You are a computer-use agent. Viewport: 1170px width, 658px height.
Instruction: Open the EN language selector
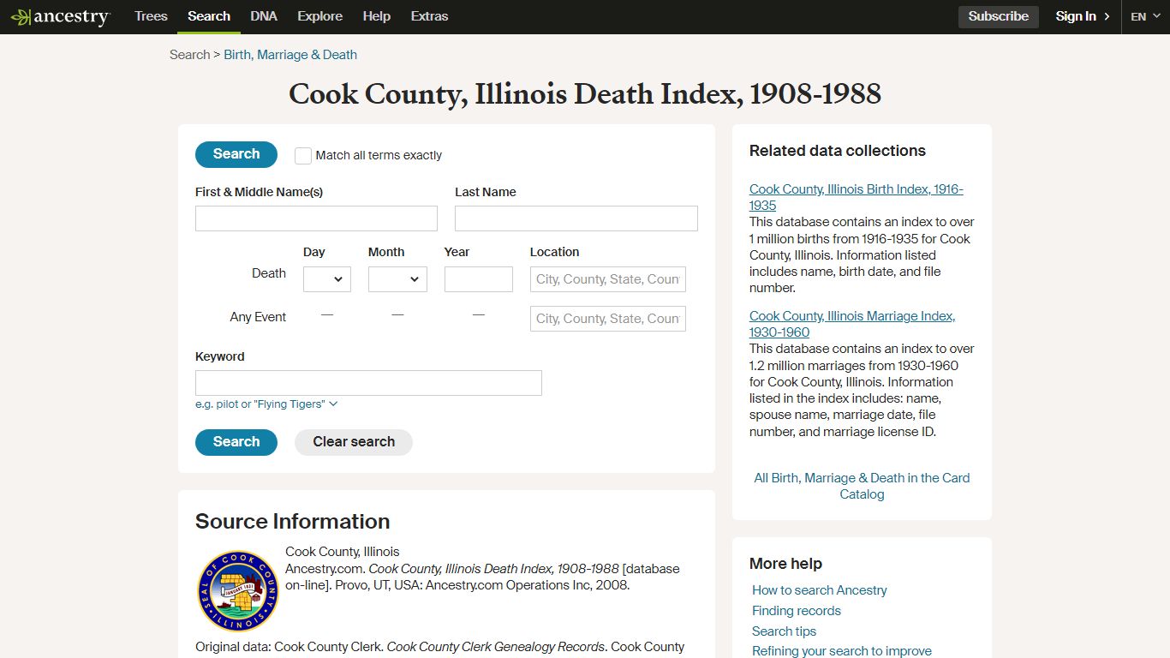[1145, 16]
